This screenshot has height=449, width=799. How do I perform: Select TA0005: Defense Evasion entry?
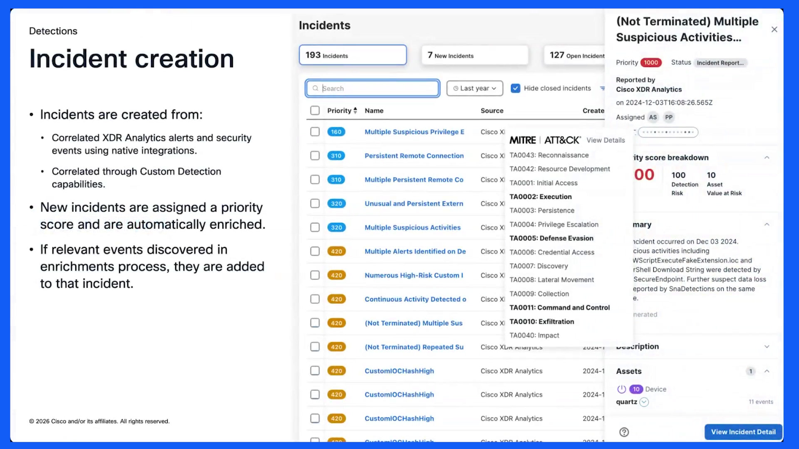[x=551, y=238]
